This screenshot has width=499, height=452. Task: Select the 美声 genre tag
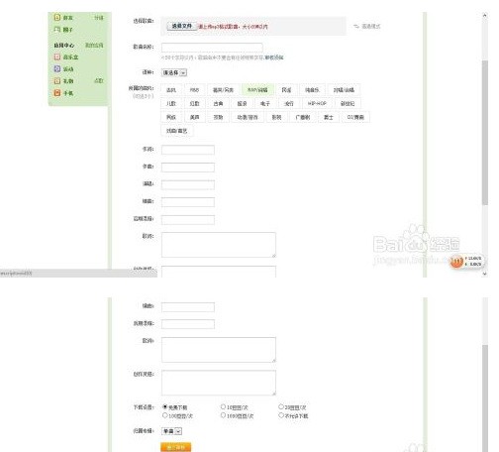pos(194,117)
